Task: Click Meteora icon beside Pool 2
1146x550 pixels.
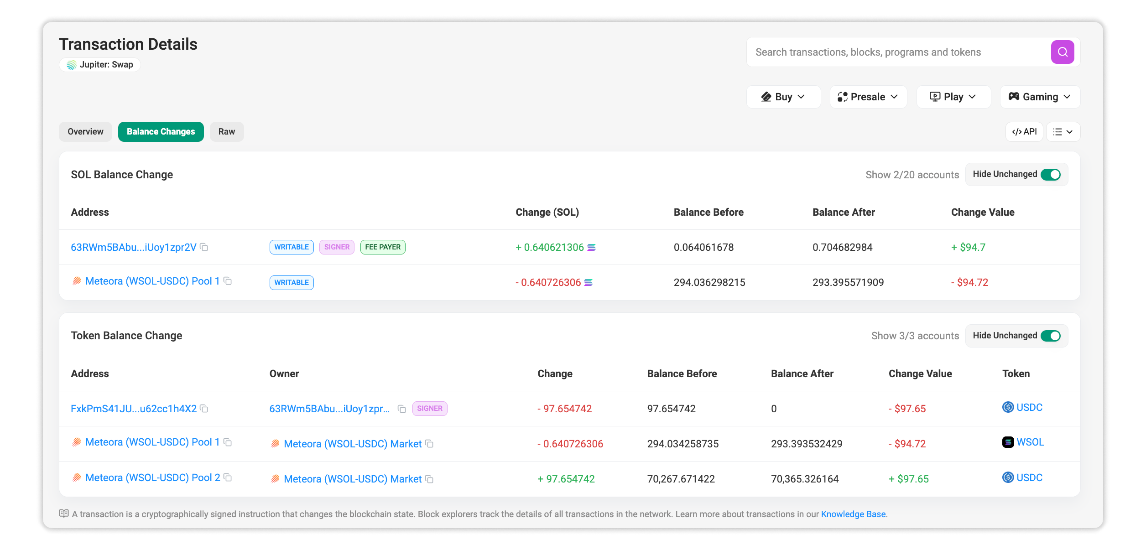Action: [77, 477]
